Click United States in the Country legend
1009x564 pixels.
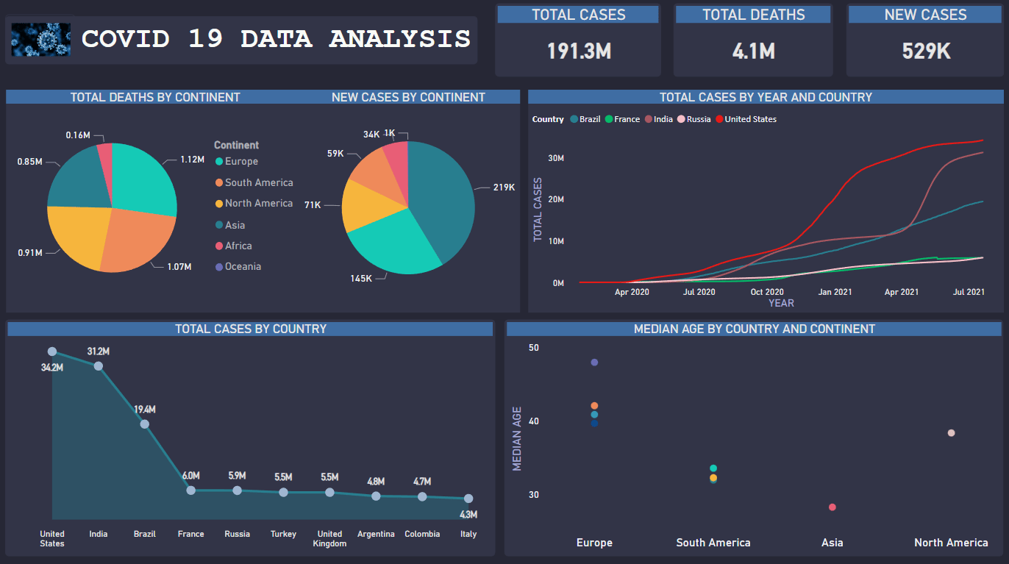coord(749,119)
